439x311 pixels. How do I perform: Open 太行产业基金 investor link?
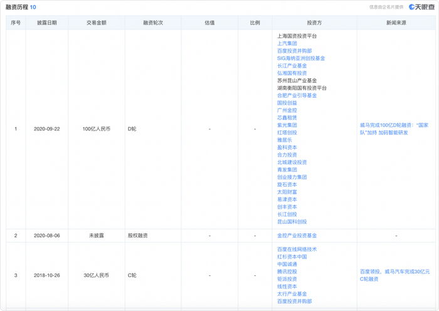pyautogui.click(x=292, y=293)
